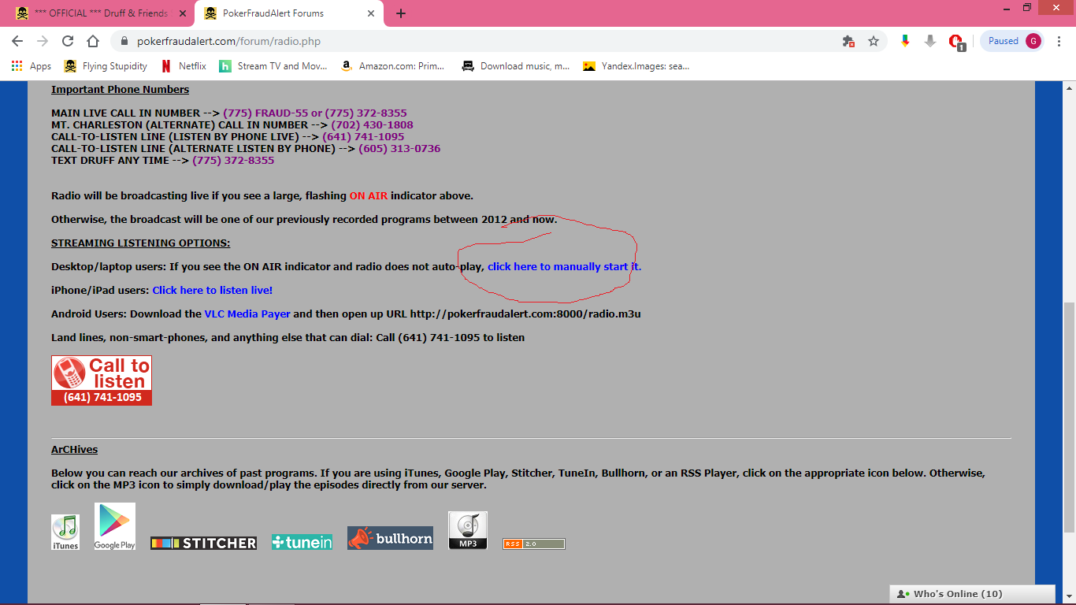
Task: Bookmark this page with star icon
Action: click(874, 41)
